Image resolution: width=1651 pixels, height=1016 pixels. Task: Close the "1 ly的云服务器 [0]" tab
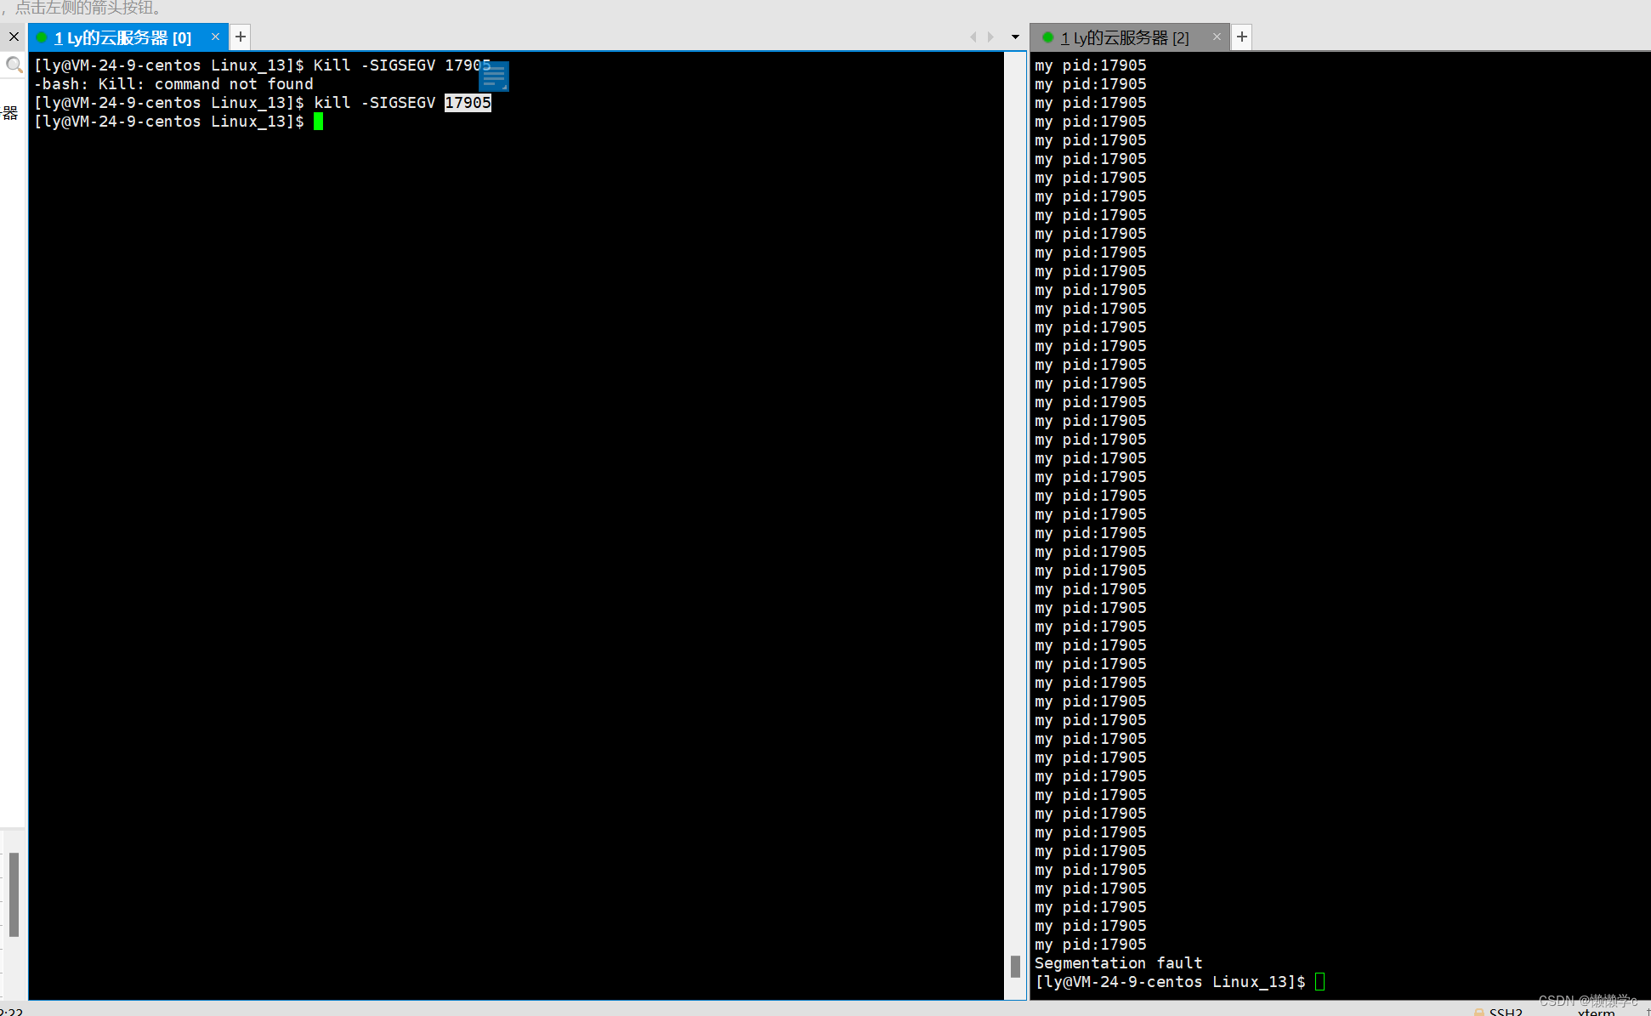point(215,37)
